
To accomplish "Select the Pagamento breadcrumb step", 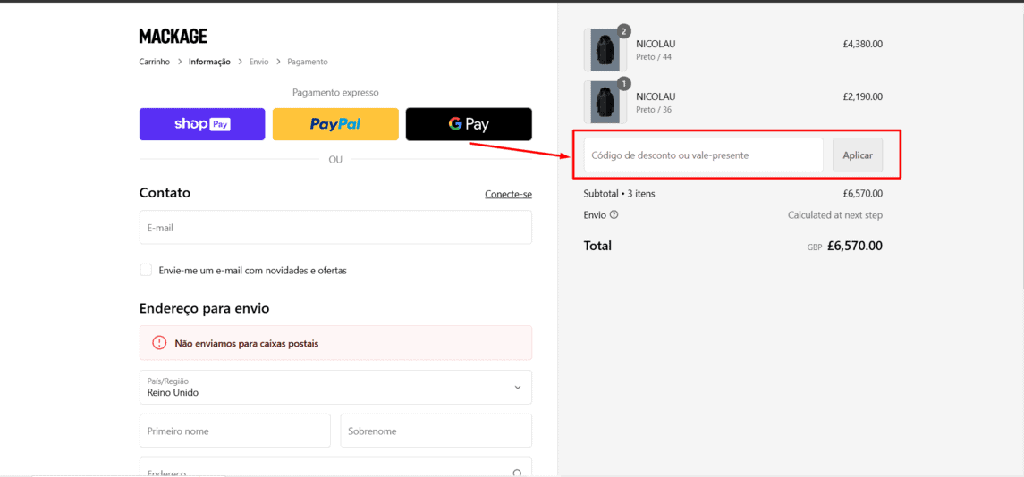I will [308, 62].
